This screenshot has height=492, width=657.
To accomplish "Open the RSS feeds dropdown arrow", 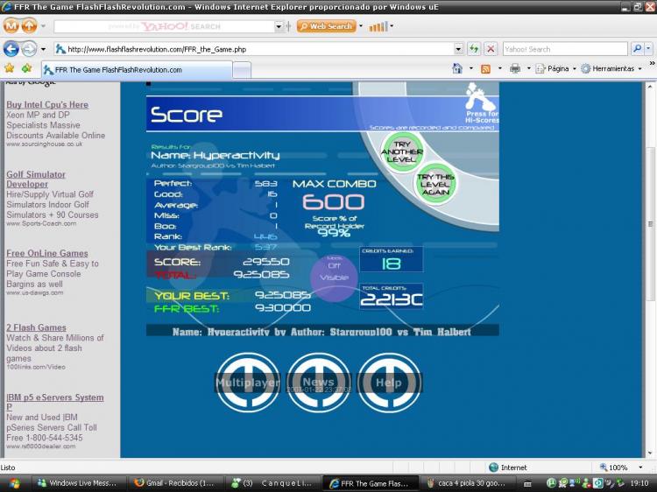I will 499,68.
